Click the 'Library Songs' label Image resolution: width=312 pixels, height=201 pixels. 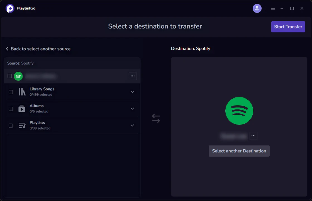[x=42, y=89]
